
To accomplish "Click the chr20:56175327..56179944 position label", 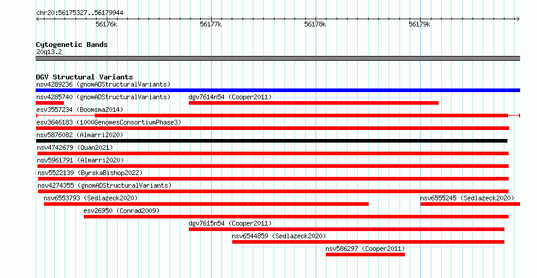I will click(80, 13).
